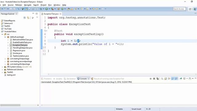Click Clear Console icon
The image size is (197, 111).
click(162, 79)
